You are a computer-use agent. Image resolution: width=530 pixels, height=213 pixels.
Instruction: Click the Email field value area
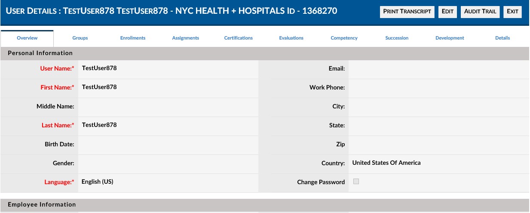click(x=439, y=69)
